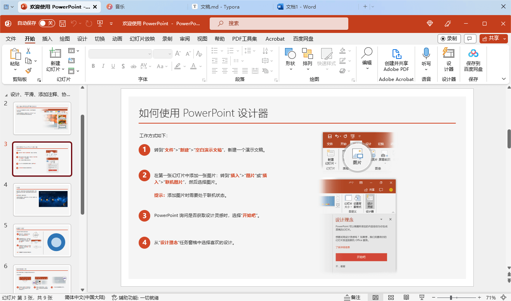Select slide 4 thumbnail in panel
The height and width of the screenshot is (301, 511).
42,200
